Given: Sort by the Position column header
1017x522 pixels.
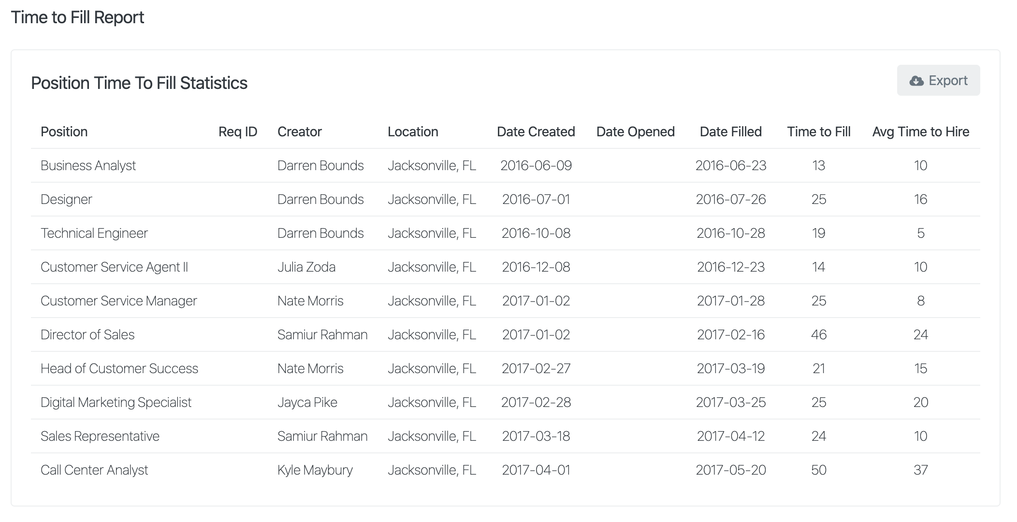Looking at the screenshot, I should pyautogui.click(x=64, y=131).
